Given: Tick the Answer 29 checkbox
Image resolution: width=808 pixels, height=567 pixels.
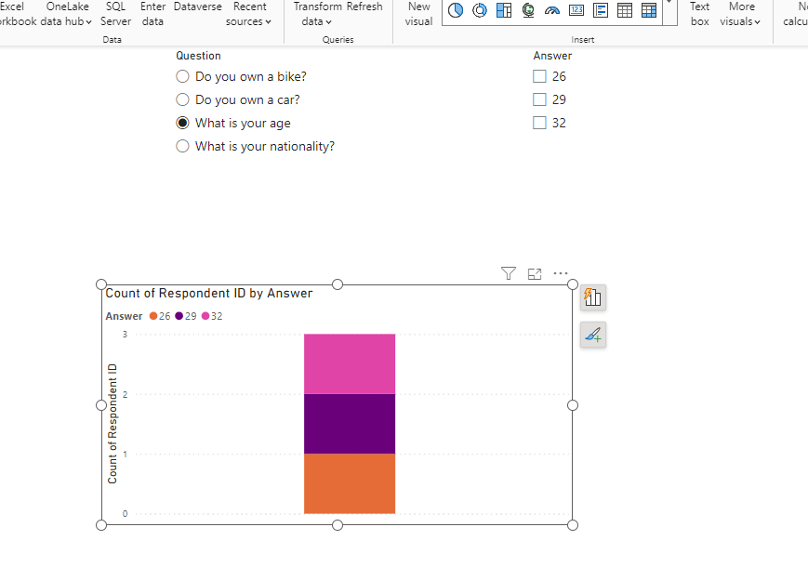Looking at the screenshot, I should (539, 99).
